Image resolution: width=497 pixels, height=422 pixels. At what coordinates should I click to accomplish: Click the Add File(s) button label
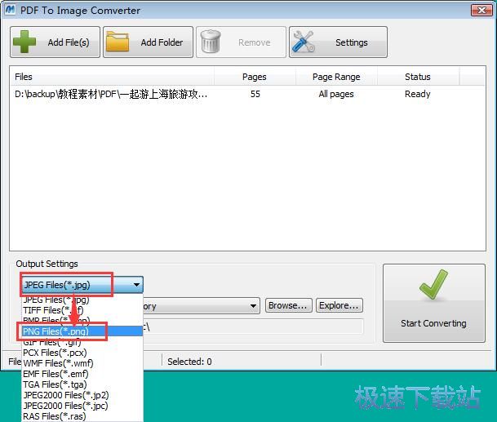(69, 42)
